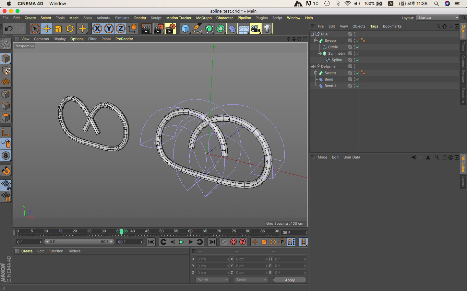Viewport: 467px width, 291px height.
Task: Click the Apply button
Action: [290, 280]
